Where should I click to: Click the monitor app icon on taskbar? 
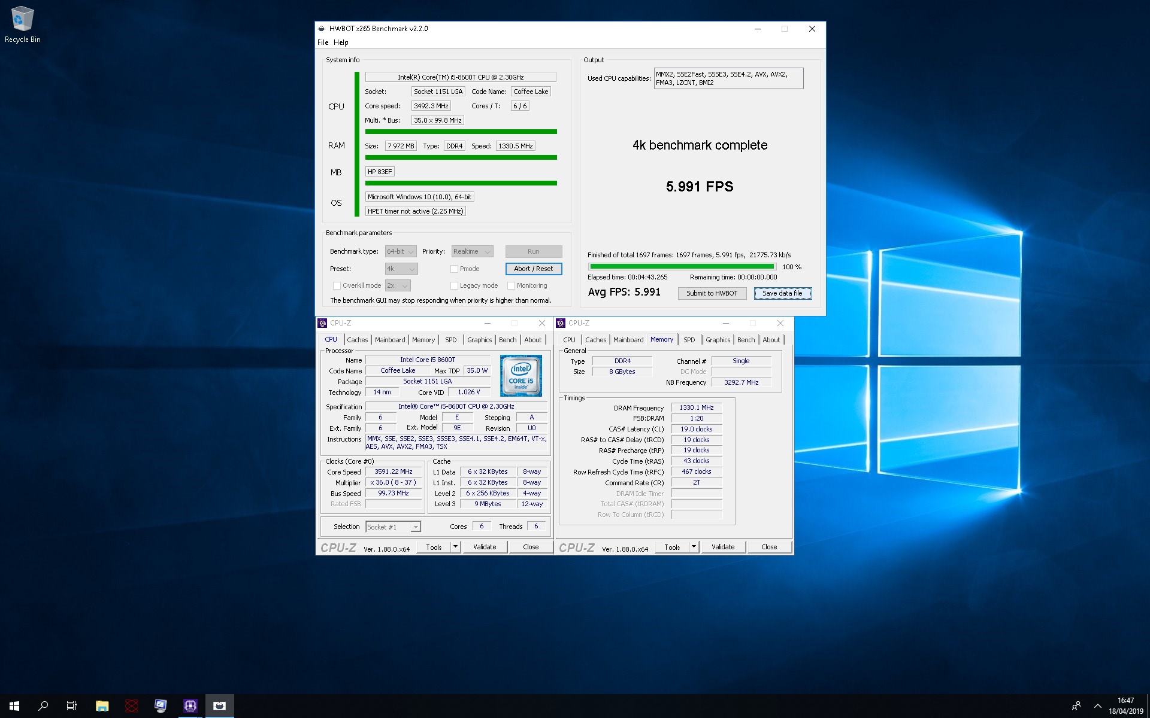click(x=161, y=706)
